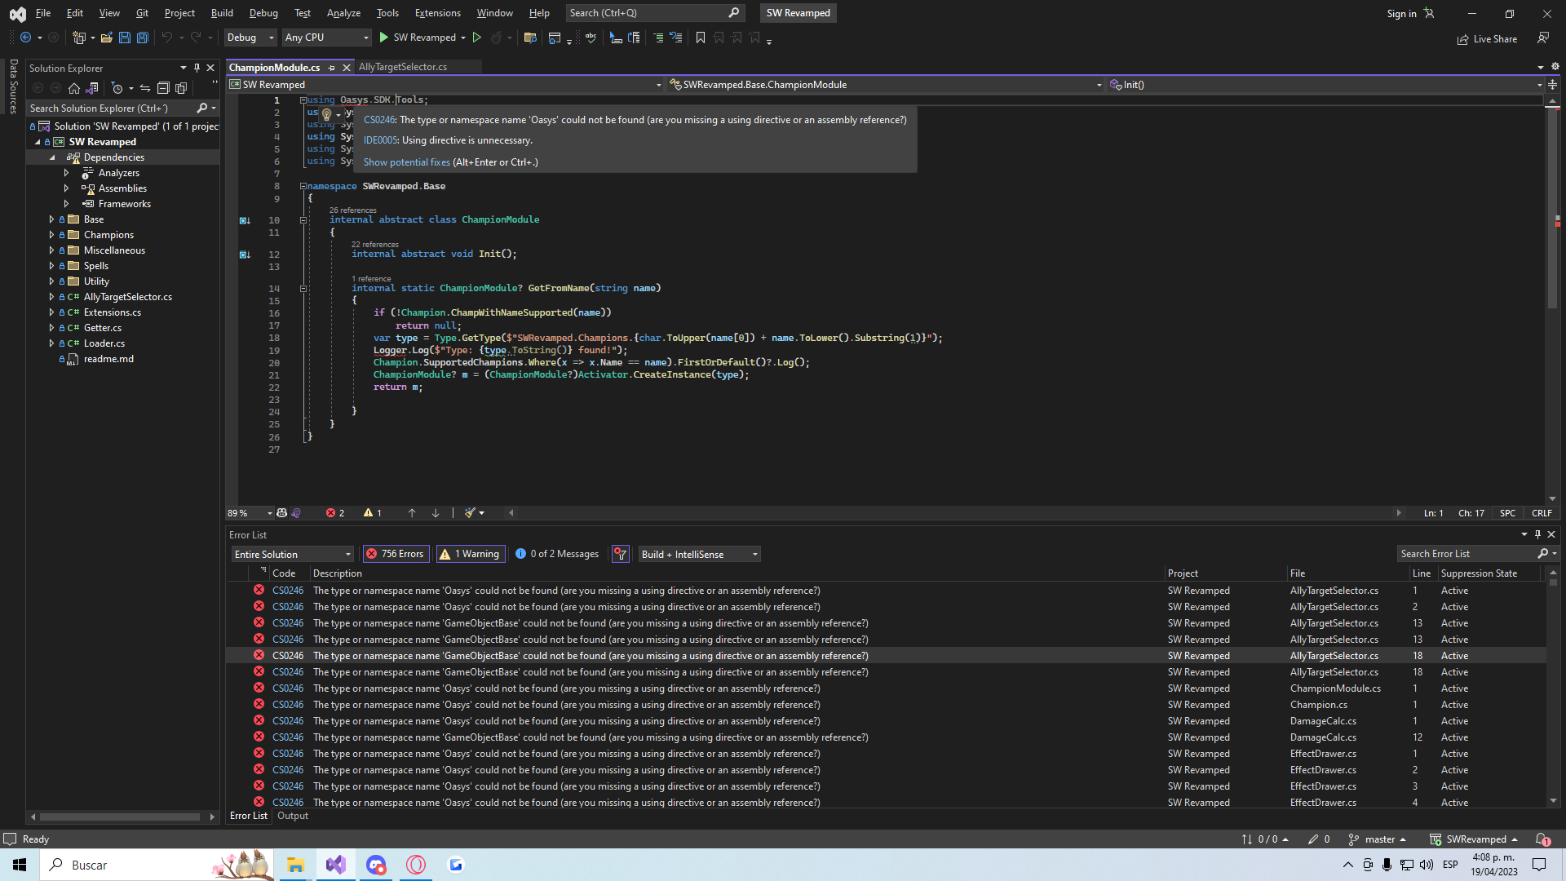Toggle a bookmark using the toolbar icon
The width and height of the screenshot is (1566, 881).
pyautogui.click(x=700, y=38)
